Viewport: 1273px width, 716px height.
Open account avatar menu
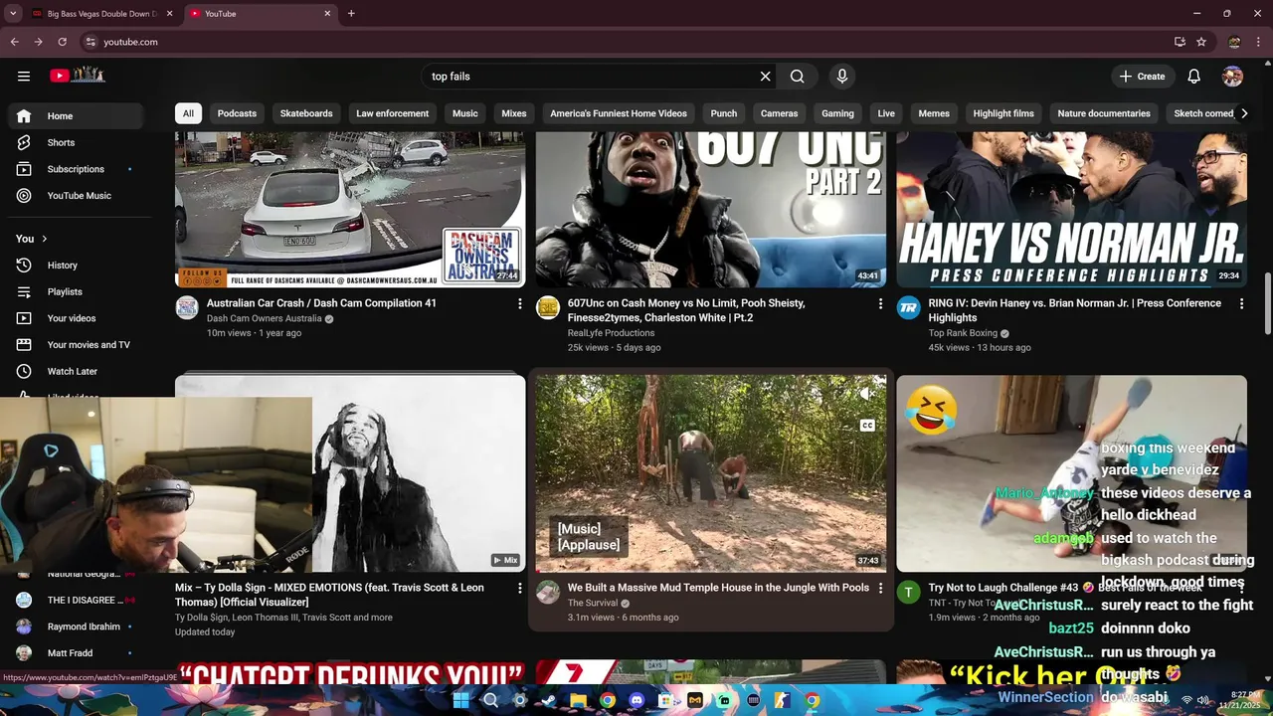(1233, 77)
